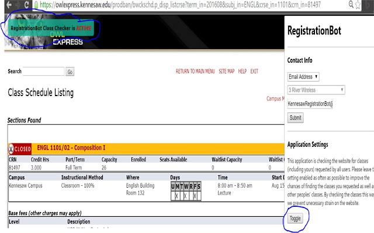Click the Submit button

(295, 118)
